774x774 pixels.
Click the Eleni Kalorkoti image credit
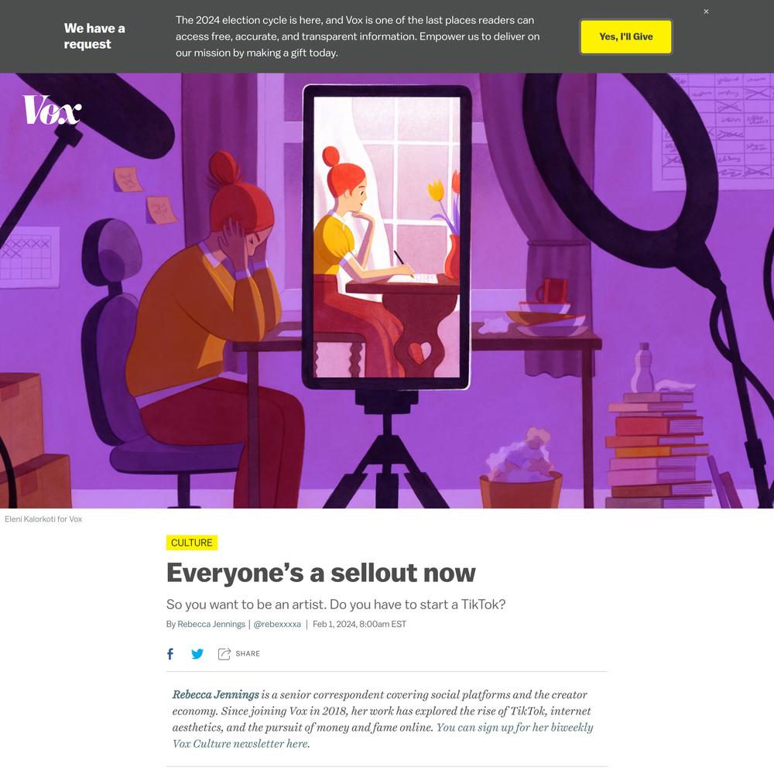coord(43,519)
